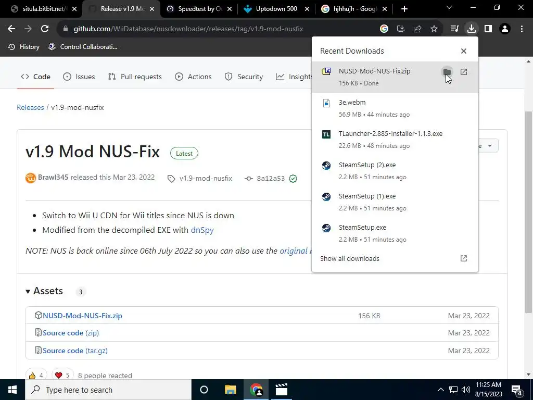Open SteamSetup (1).exe download
Screen dimensions: 533x400
pos(395,202)
